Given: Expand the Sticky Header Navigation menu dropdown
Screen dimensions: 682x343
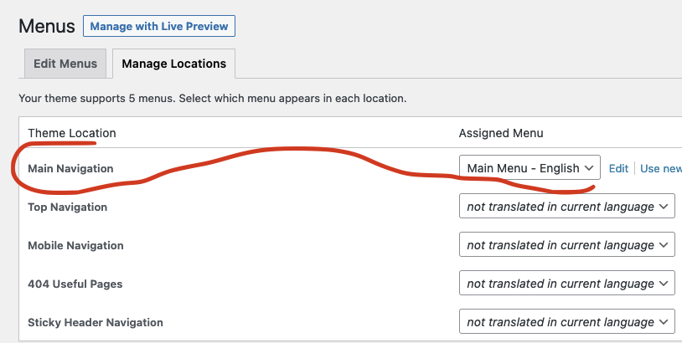Looking at the screenshot, I should coord(567,322).
